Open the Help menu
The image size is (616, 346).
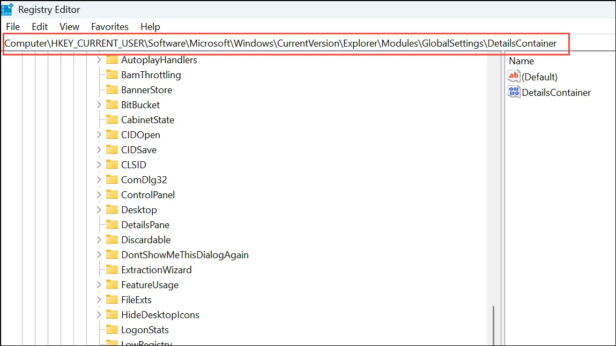151,27
